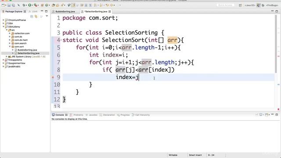Select the SelectionSorting.java editor tab
Image resolution: width=281 pixels, height=158 pixels.
tap(96, 11)
